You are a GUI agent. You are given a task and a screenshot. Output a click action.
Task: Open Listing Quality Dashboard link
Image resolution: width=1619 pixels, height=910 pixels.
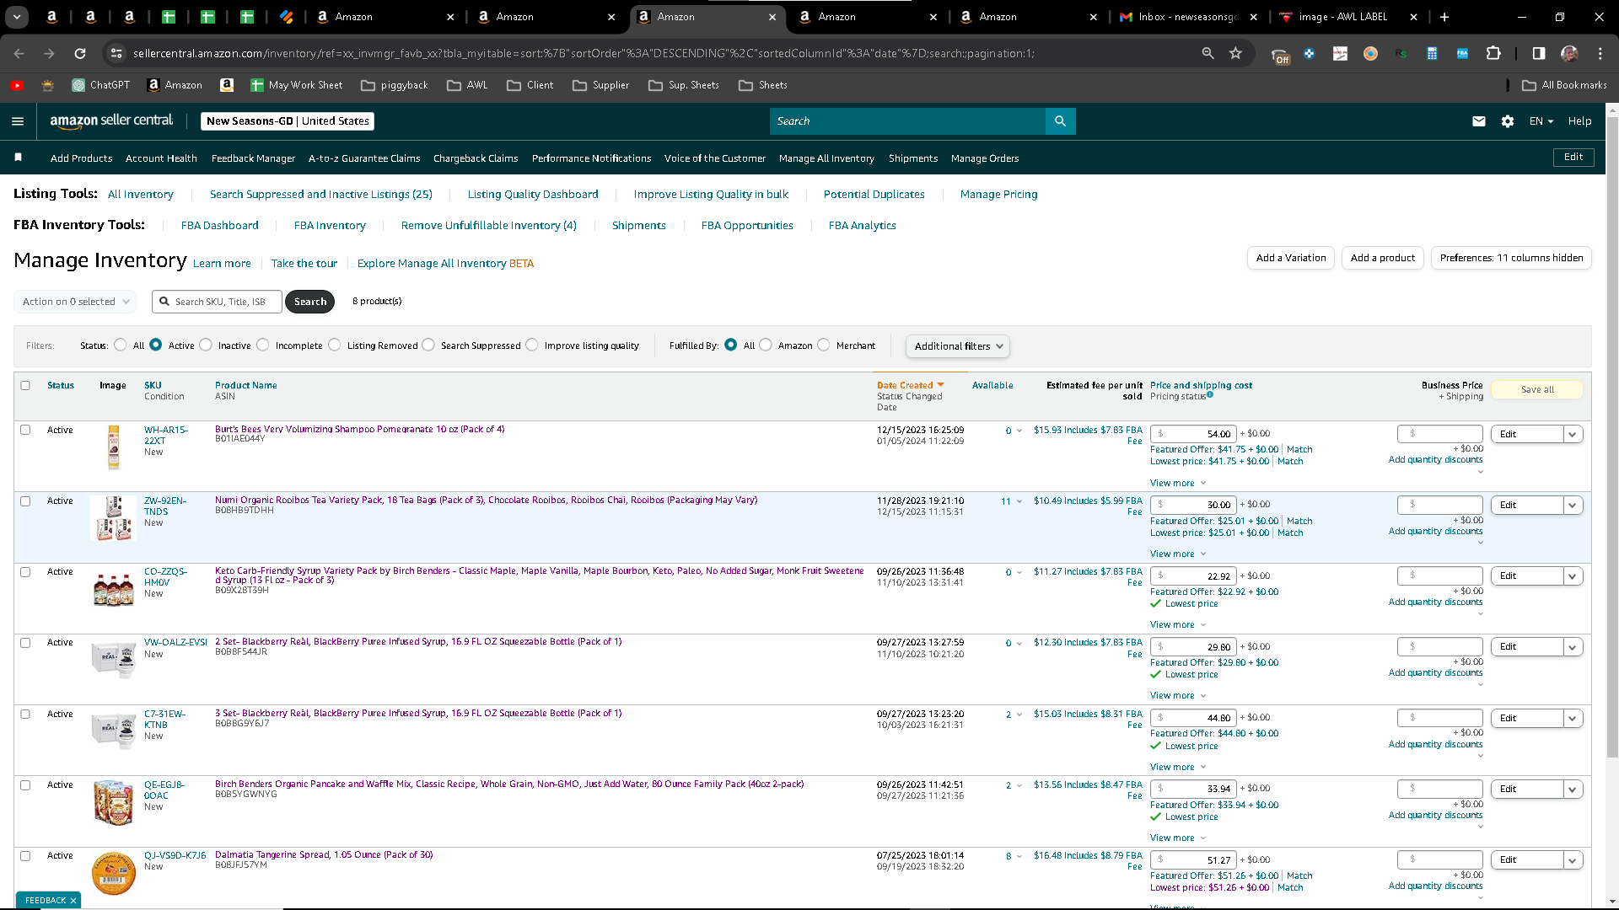point(533,195)
